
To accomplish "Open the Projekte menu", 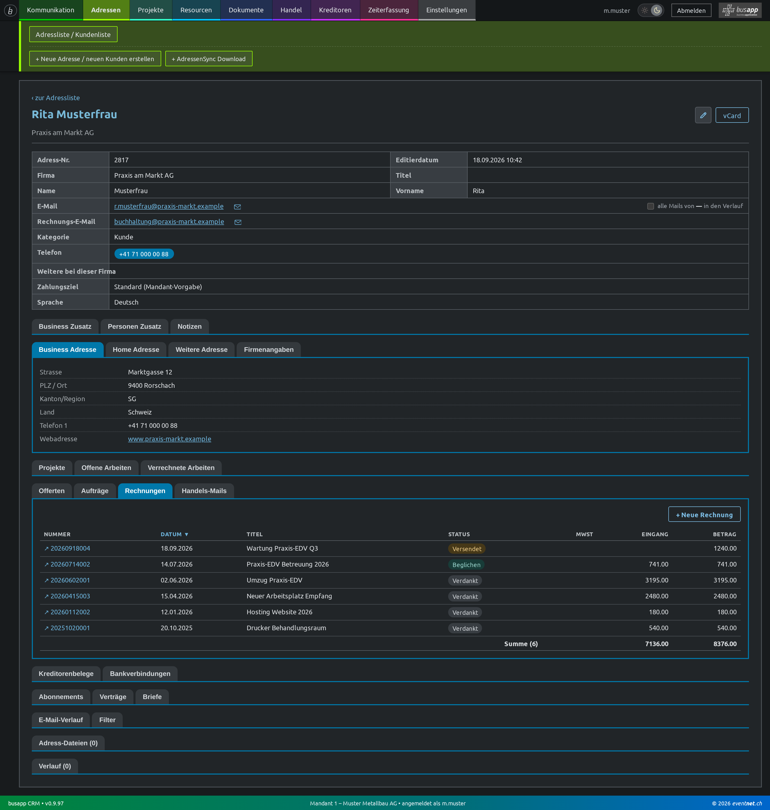I will click(151, 10).
